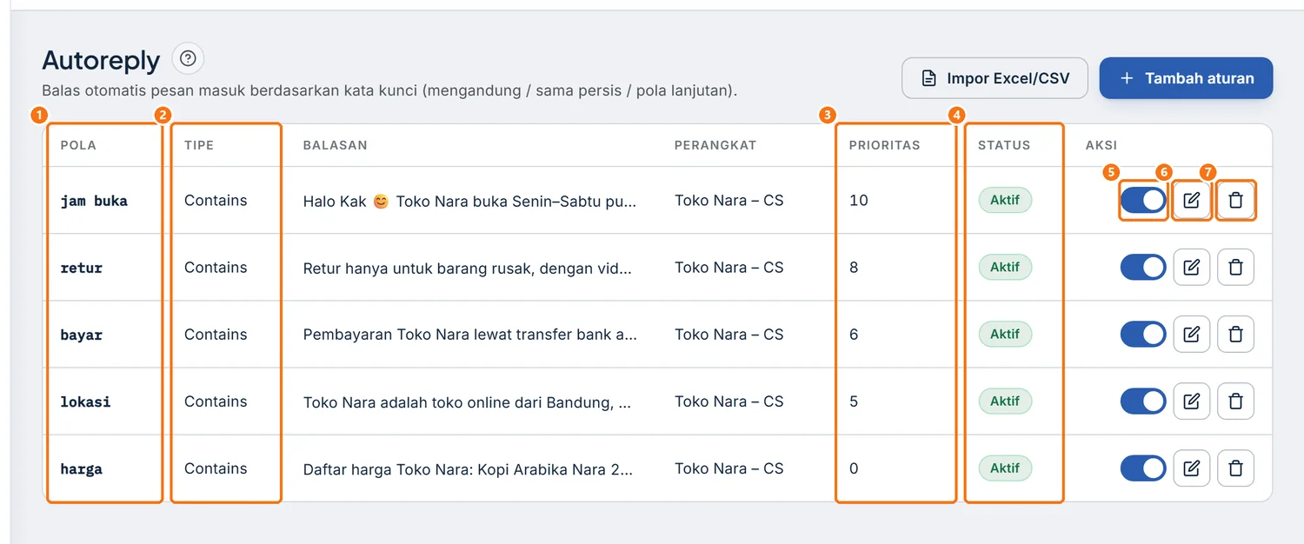This screenshot has width=1304, height=544.
Task: Edit the bayar rule
Action: click(1192, 335)
